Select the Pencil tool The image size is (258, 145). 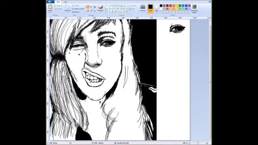tap(88, 7)
